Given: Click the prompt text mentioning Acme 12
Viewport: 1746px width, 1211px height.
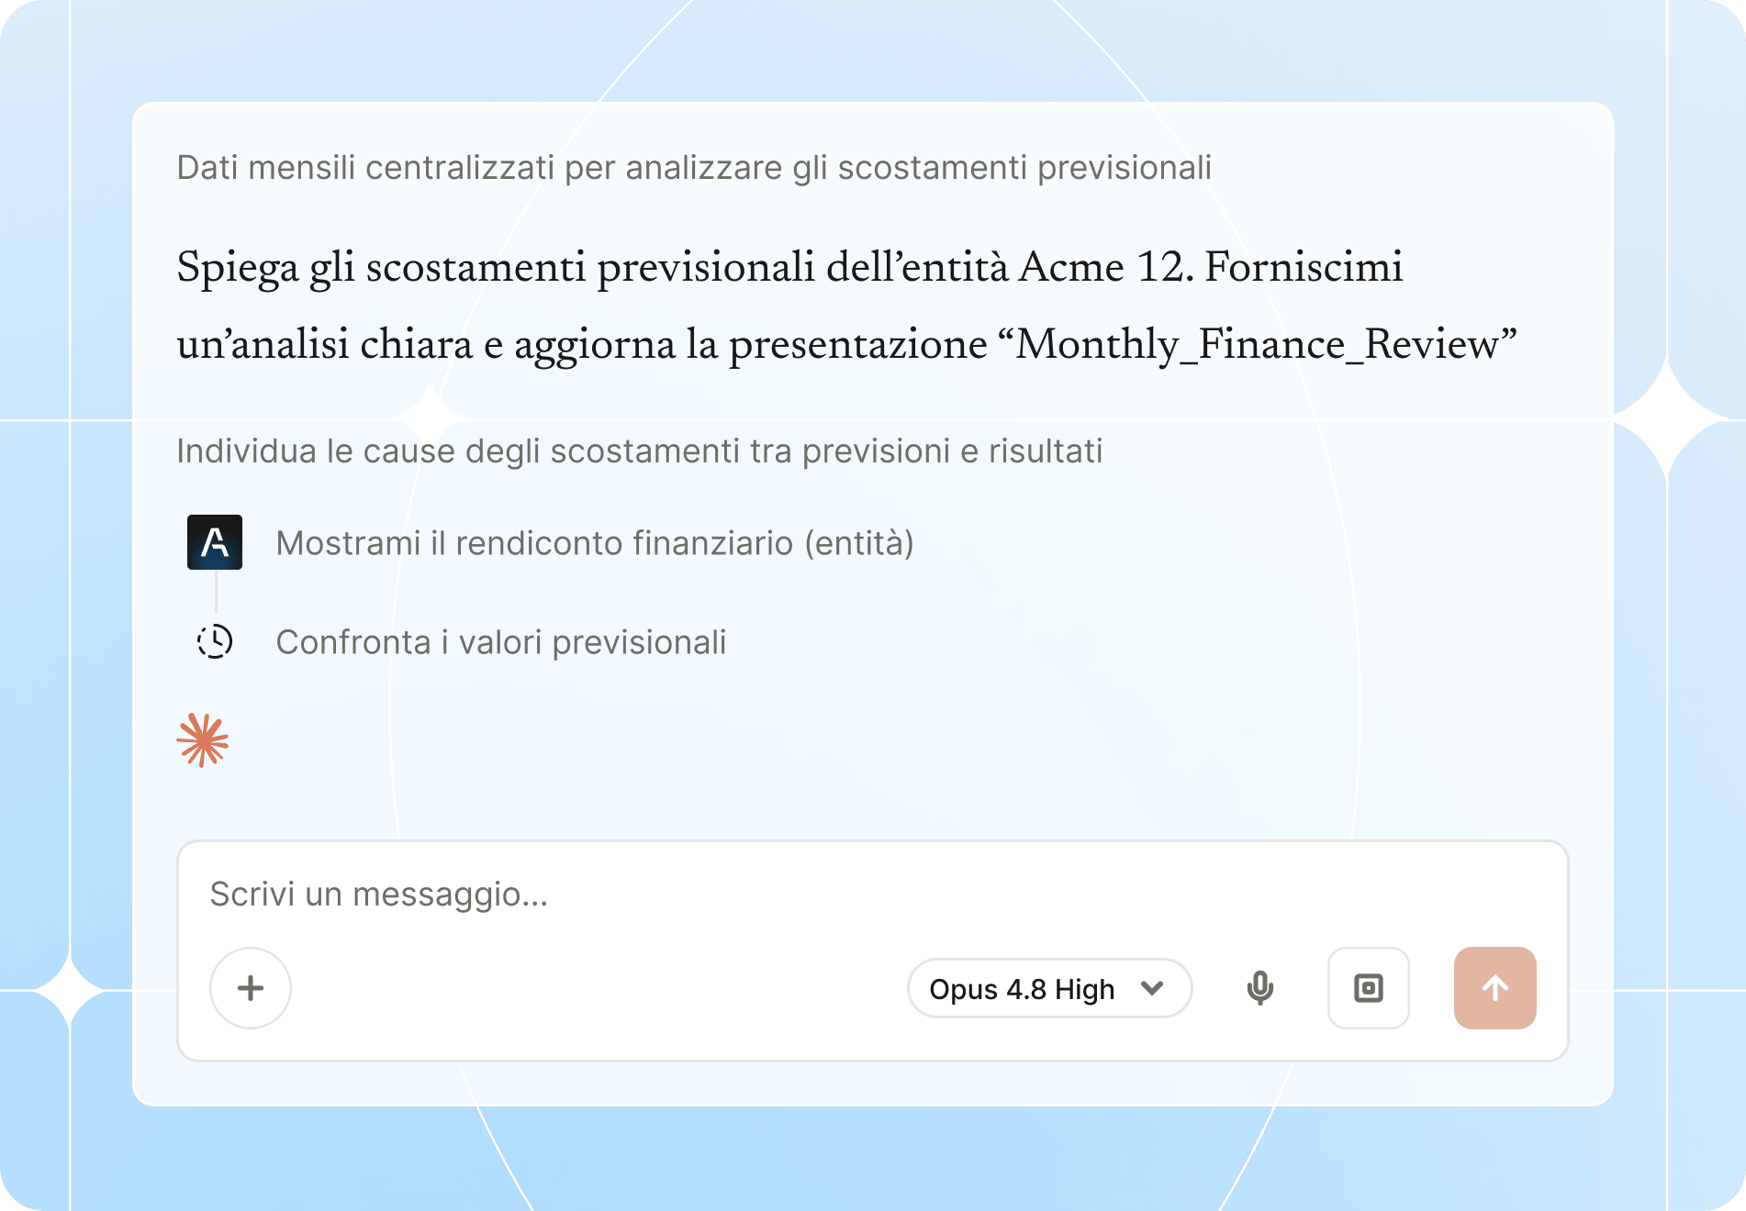Looking at the screenshot, I should click(x=846, y=306).
